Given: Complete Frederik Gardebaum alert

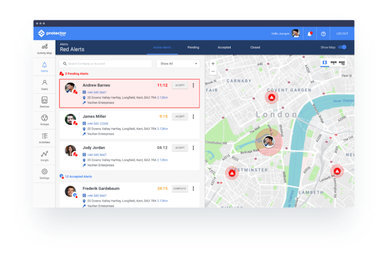Looking at the screenshot, I should click(180, 188).
